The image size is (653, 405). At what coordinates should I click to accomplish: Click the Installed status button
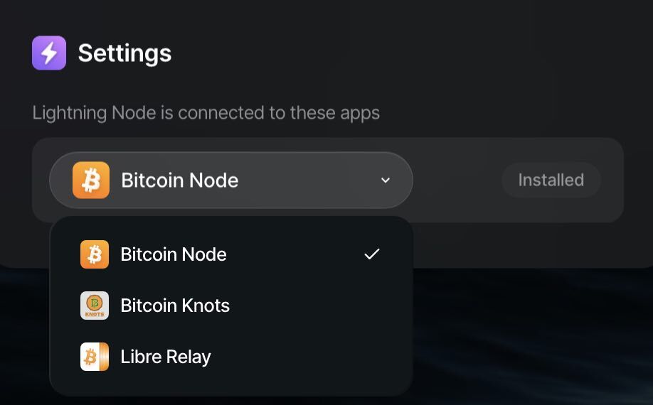551,180
